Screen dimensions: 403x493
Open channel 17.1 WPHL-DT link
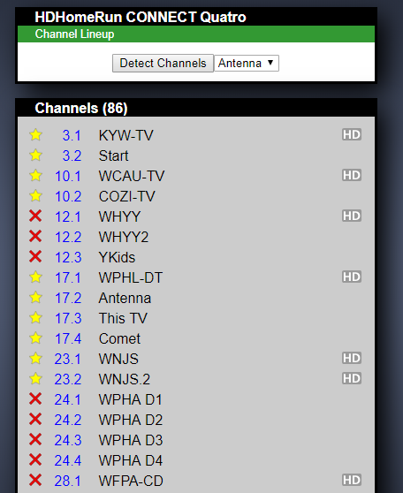68,277
